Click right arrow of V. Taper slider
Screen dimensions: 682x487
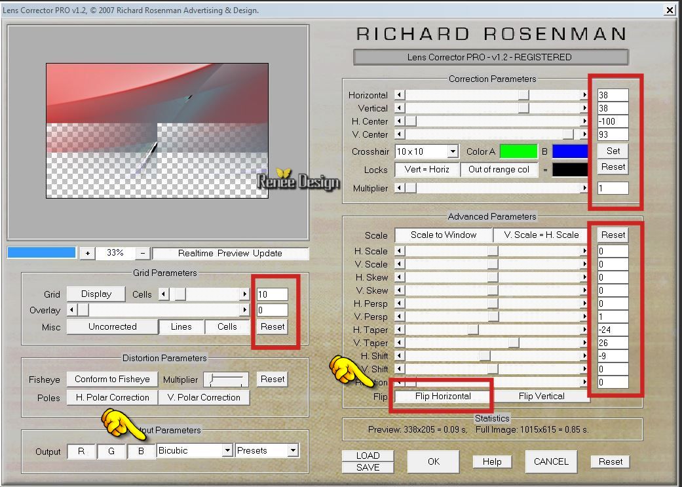click(584, 343)
